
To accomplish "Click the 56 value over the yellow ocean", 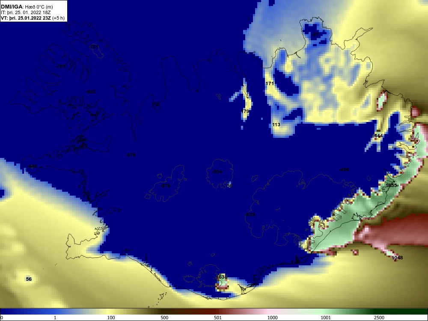I will 29,279.
